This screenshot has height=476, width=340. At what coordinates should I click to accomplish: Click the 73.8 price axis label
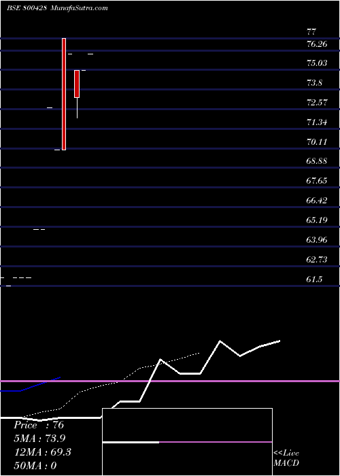(314, 82)
